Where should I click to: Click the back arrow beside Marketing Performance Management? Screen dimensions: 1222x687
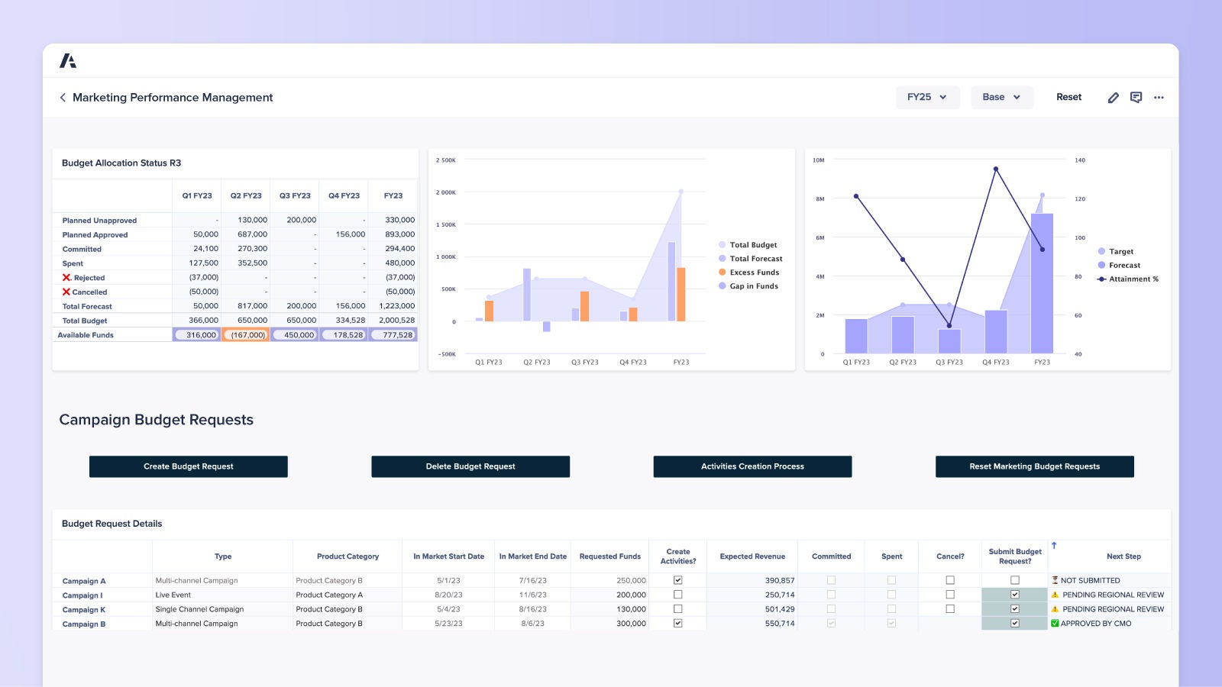click(62, 97)
